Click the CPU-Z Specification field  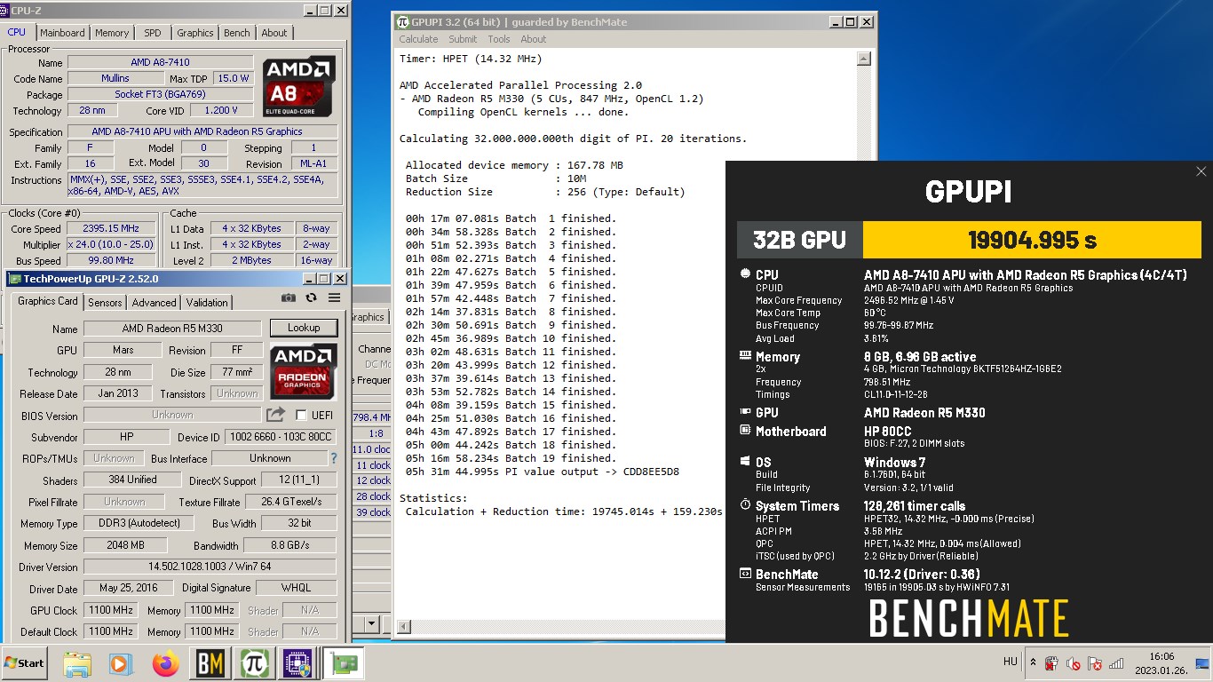click(202, 131)
